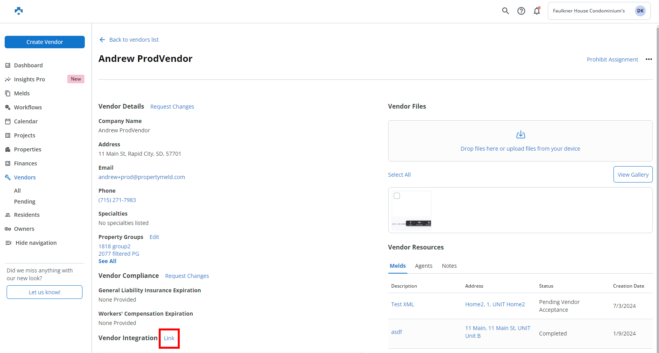This screenshot has width=659, height=353.
Task: Click the Vendor Integration Link
Action: coord(169,338)
